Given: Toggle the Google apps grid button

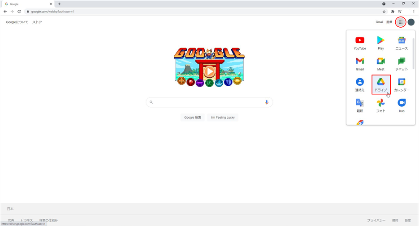Looking at the screenshot, I should (400, 22).
